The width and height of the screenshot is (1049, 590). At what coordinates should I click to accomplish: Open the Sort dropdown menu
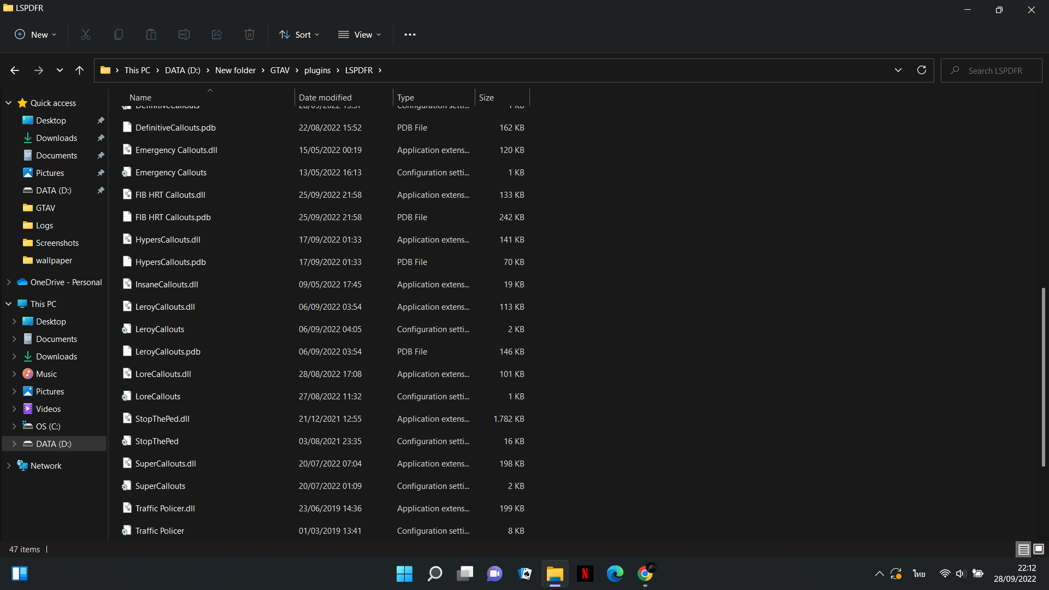click(x=299, y=34)
